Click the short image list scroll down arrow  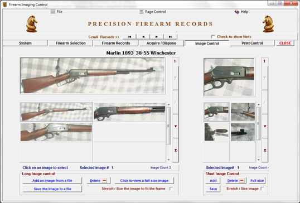(x=259, y=159)
